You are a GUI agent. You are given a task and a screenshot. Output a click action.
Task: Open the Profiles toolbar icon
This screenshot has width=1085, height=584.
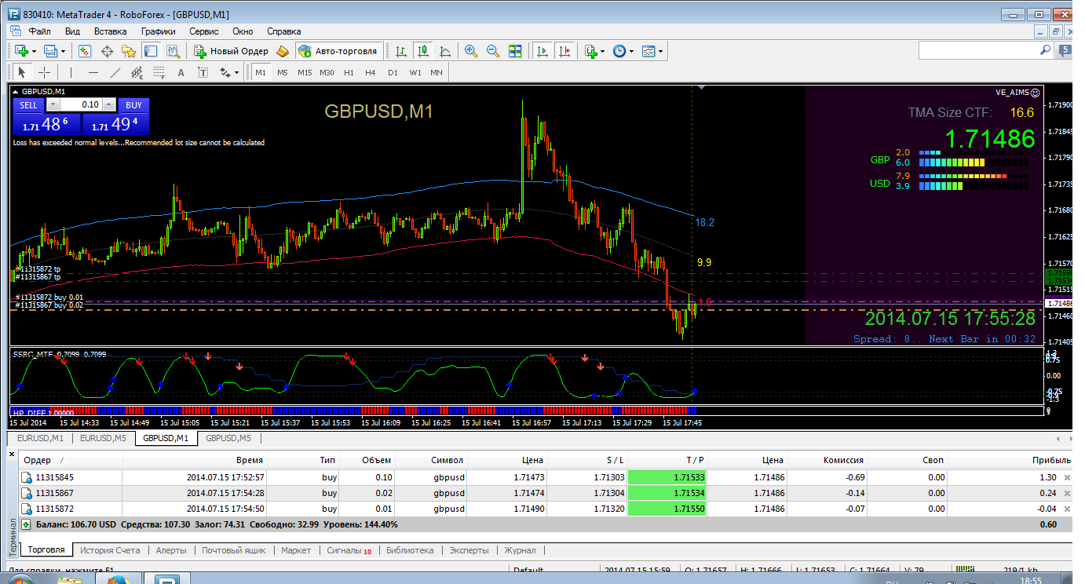tap(51, 51)
